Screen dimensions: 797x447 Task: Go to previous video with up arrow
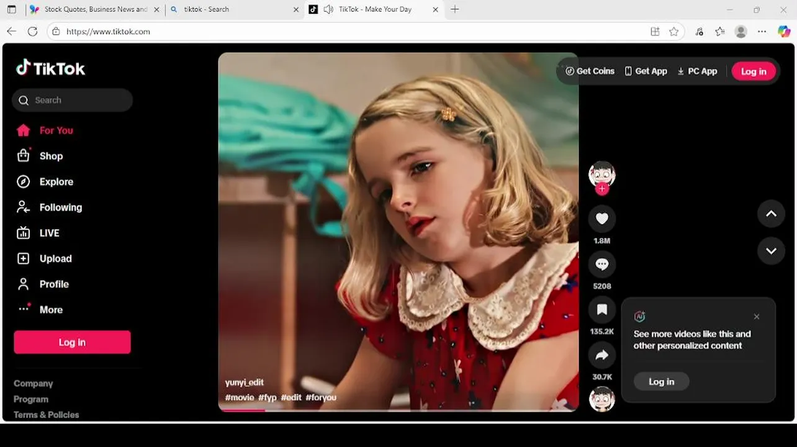(x=771, y=214)
